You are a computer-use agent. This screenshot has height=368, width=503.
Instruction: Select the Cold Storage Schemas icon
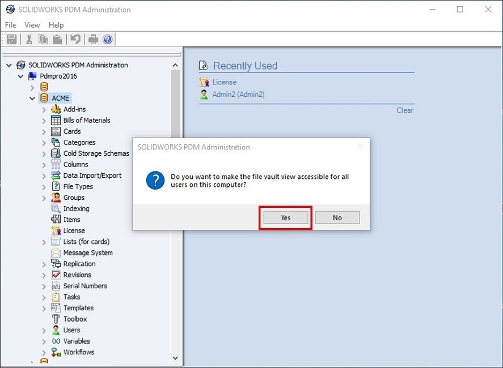click(56, 153)
